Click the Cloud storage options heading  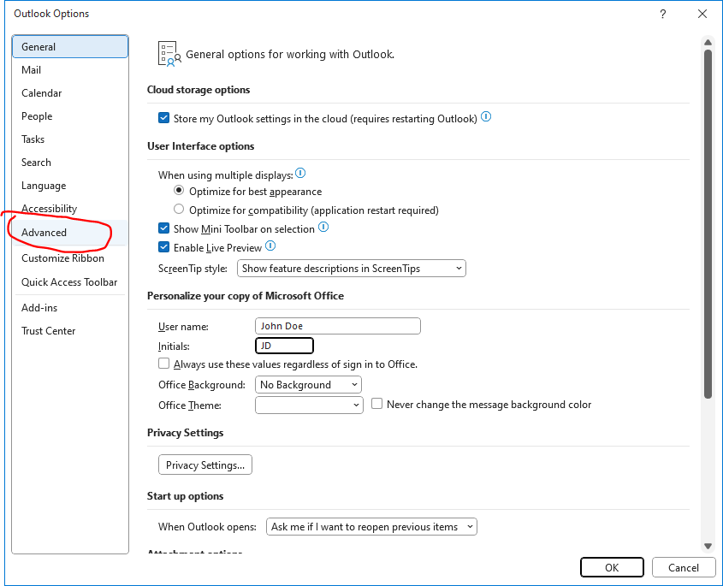(199, 90)
